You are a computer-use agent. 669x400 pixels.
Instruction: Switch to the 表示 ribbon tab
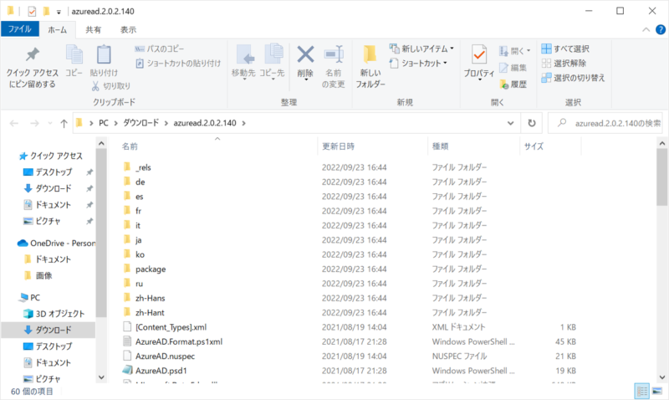pyautogui.click(x=128, y=29)
